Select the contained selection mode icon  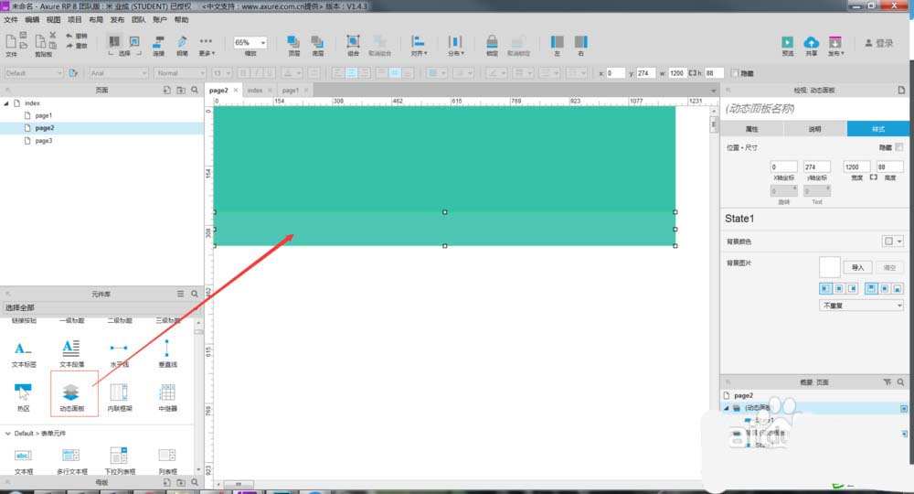coord(134,41)
